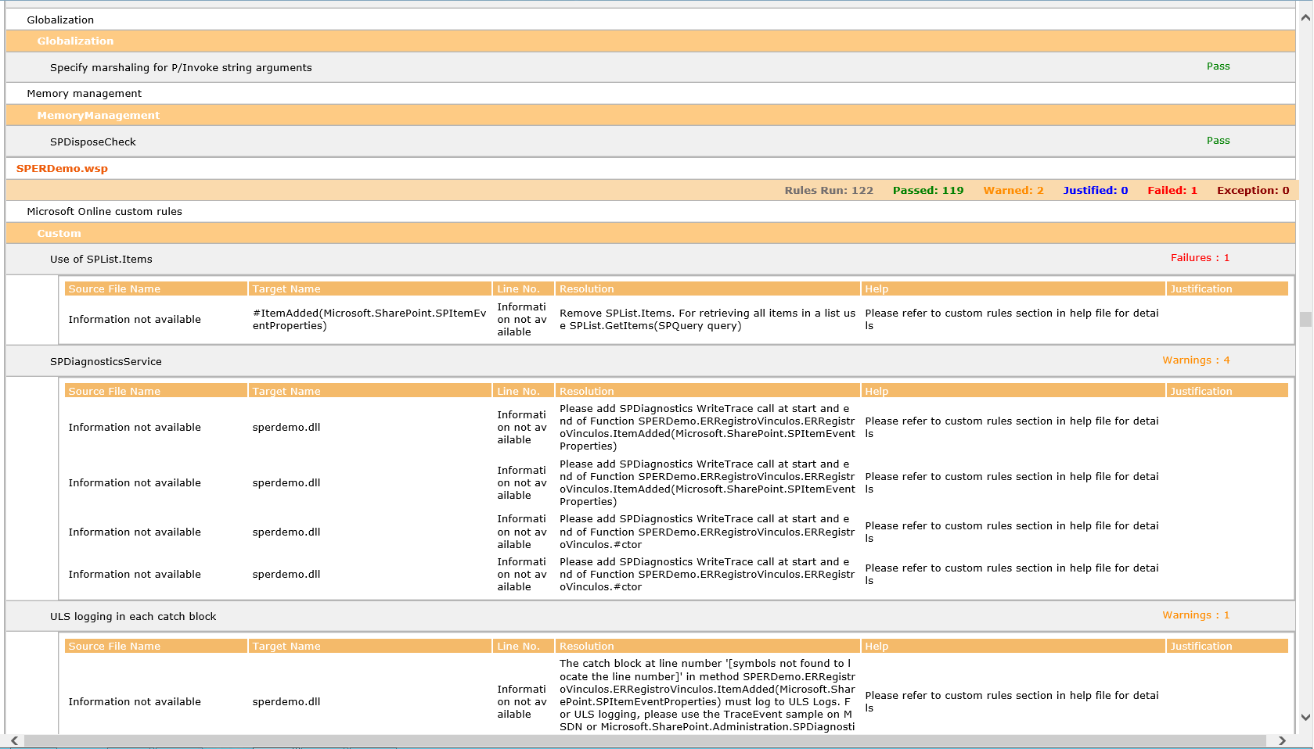Click the Justification column header

(x=1201, y=288)
